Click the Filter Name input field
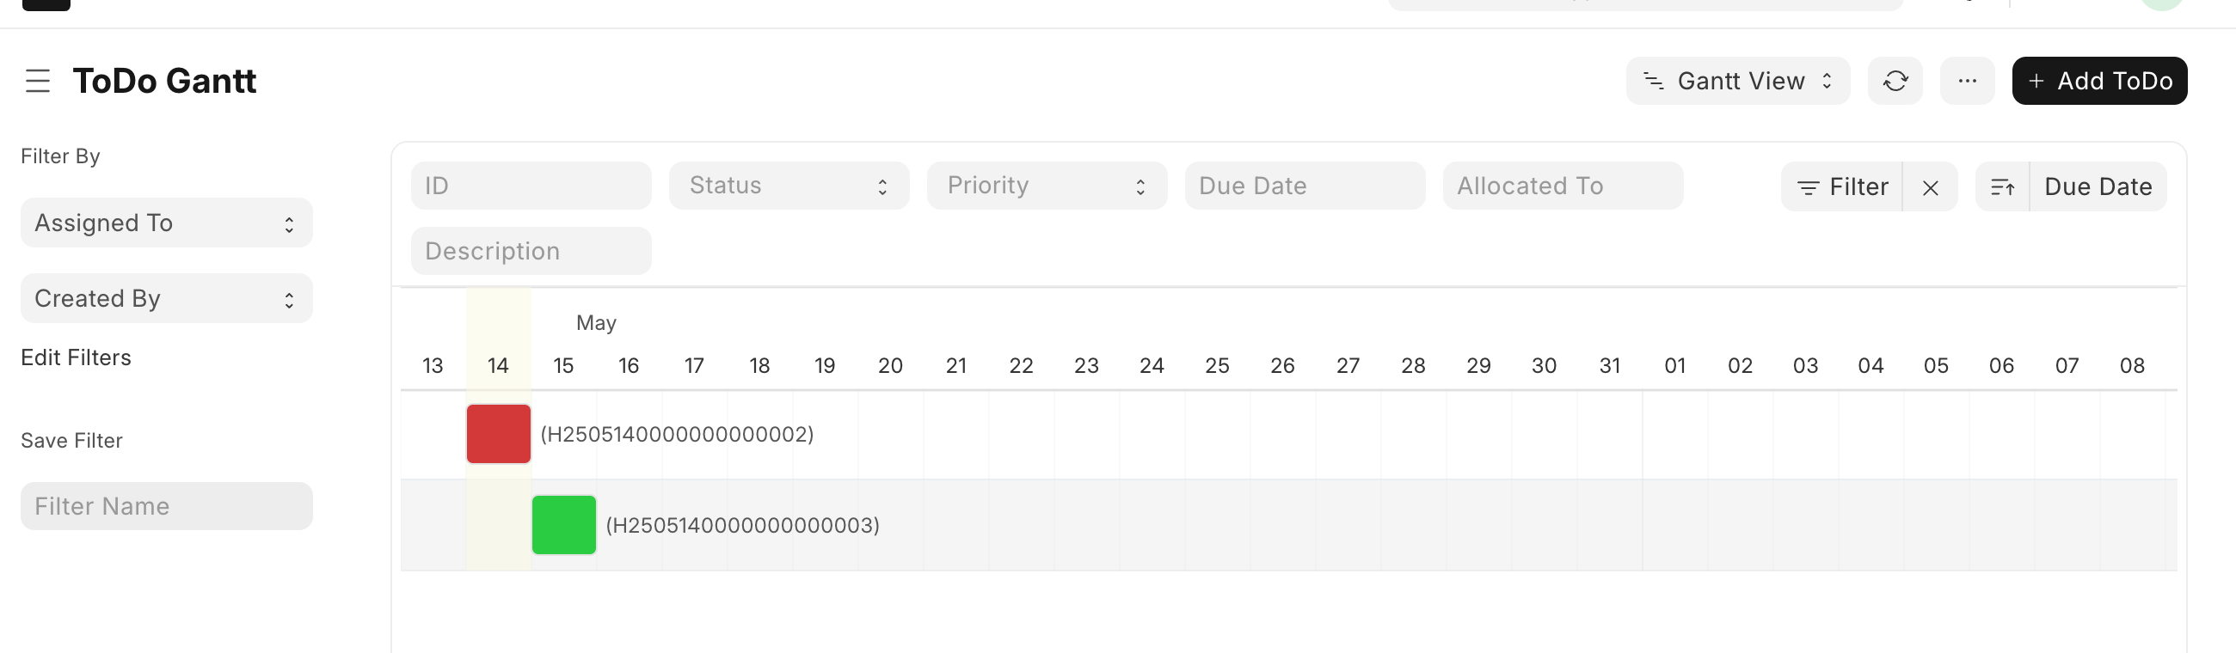Image resolution: width=2236 pixels, height=653 pixels. point(166,506)
